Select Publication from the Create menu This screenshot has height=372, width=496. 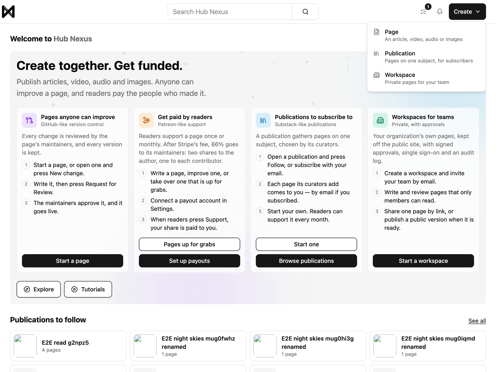point(427,57)
